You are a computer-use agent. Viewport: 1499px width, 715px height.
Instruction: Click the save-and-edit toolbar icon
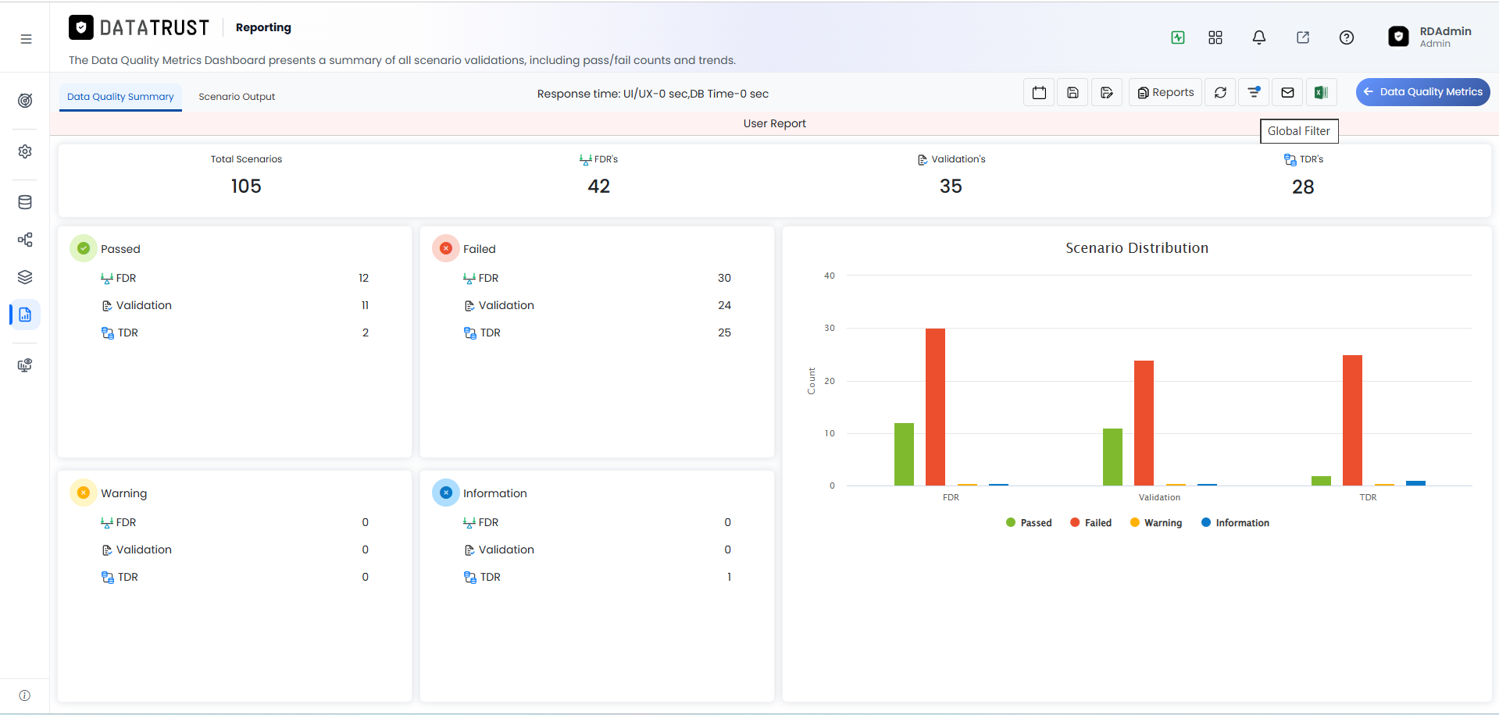1107,92
